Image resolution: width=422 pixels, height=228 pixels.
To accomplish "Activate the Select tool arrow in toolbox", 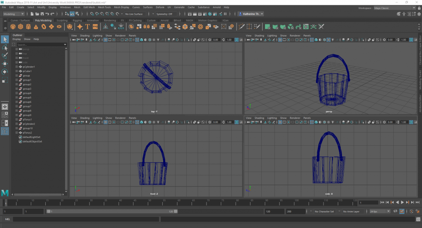I will (x=5, y=40).
